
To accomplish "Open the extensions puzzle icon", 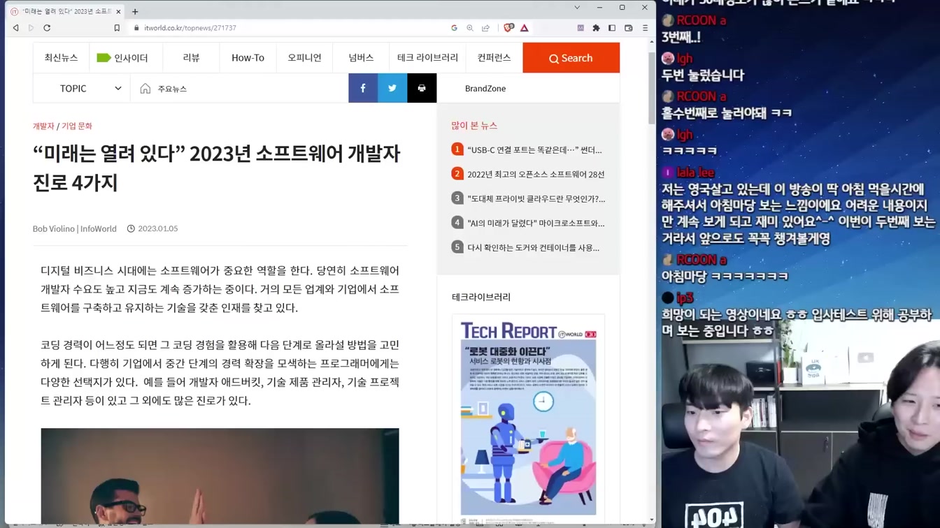I will pos(596,28).
